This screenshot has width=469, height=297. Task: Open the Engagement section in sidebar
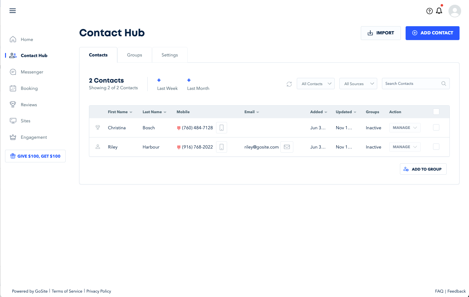pyautogui.click(x=34, y=137)
